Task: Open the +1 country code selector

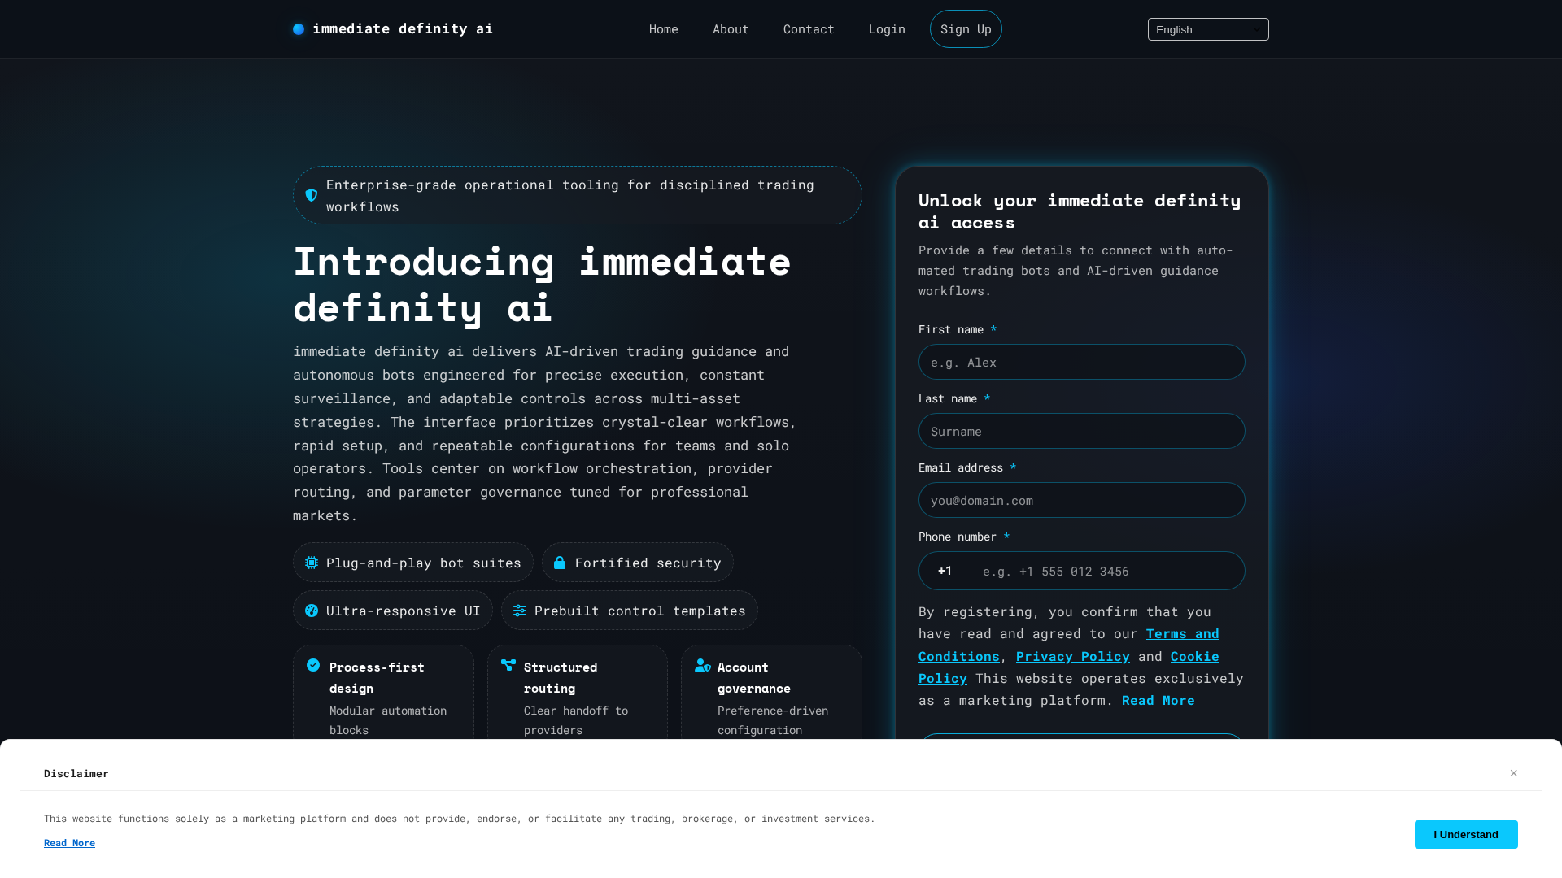Action: coord(945,571)
